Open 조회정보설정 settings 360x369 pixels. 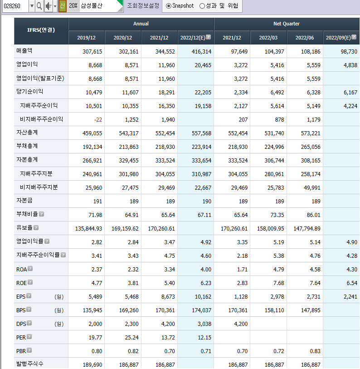click(x=143, y=5)
